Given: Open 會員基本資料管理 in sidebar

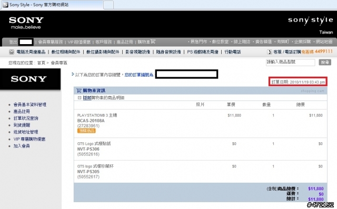Looking at the screenshot, I should pyautogui.click(x=30, y=104).
